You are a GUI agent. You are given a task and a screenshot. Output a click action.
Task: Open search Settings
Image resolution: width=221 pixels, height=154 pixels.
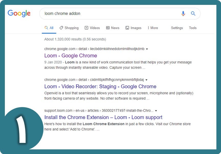tap(177, 28)
